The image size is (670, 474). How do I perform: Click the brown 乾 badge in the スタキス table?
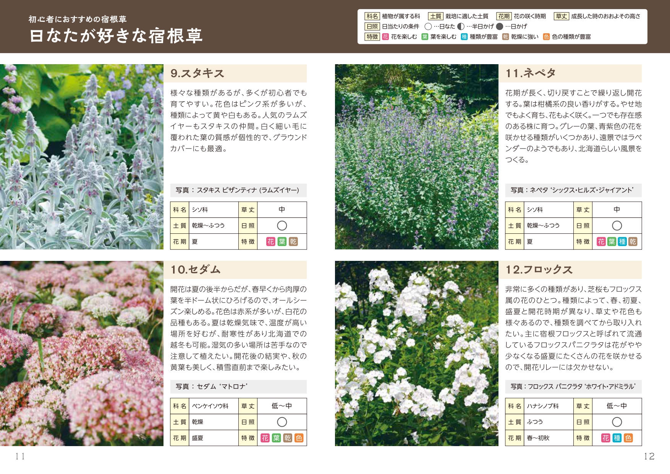(x=293, y=241)
